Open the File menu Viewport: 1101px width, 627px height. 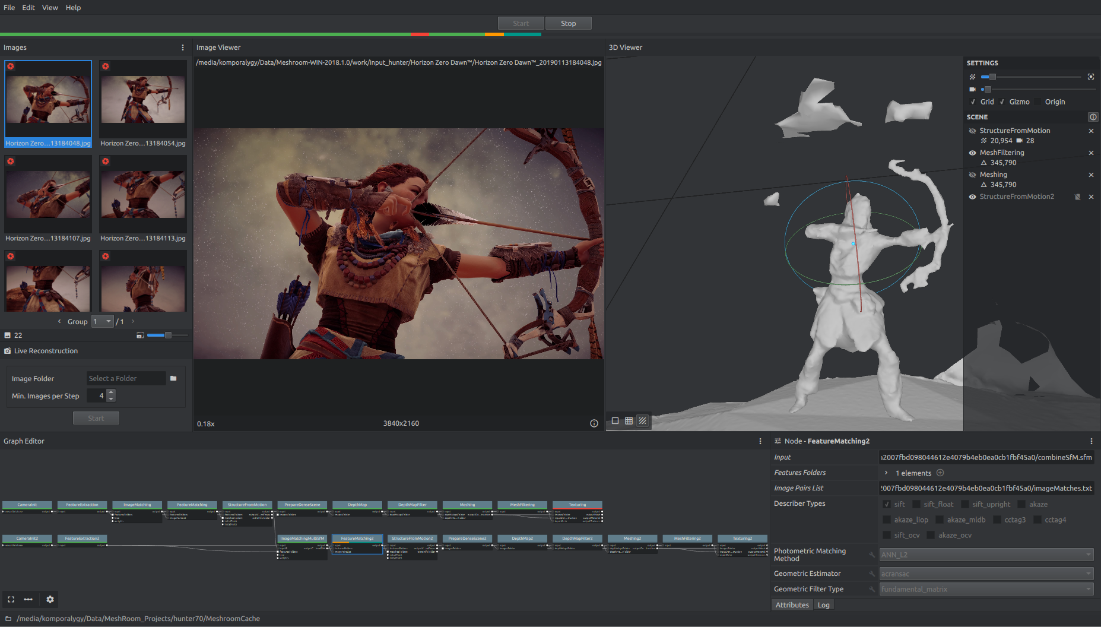coord(9,8)
